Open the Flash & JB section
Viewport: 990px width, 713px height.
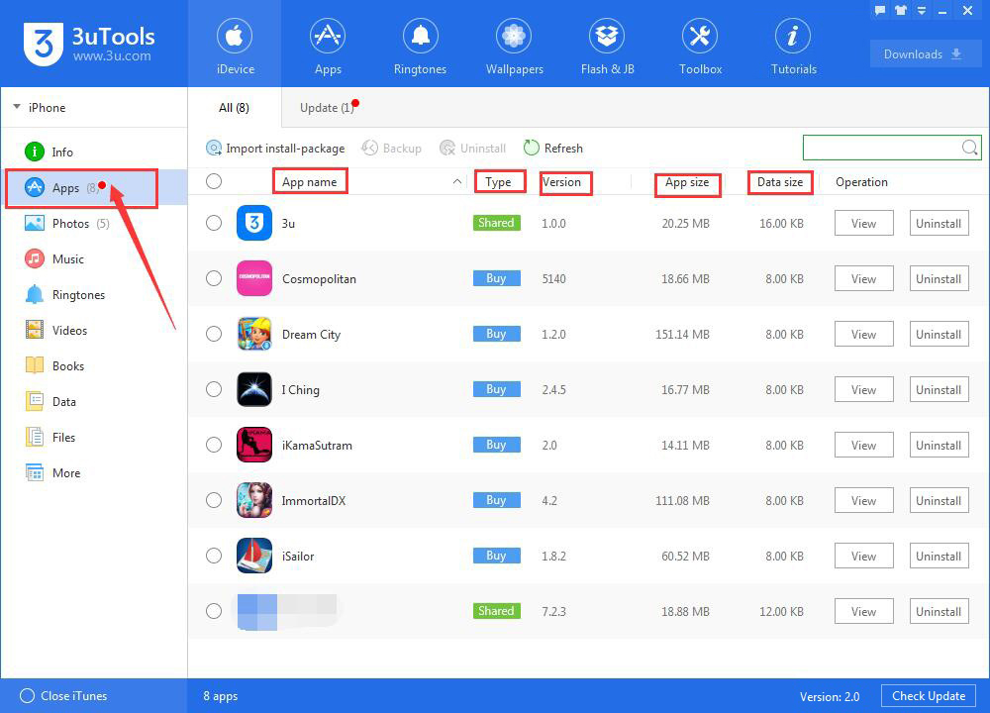607,47
